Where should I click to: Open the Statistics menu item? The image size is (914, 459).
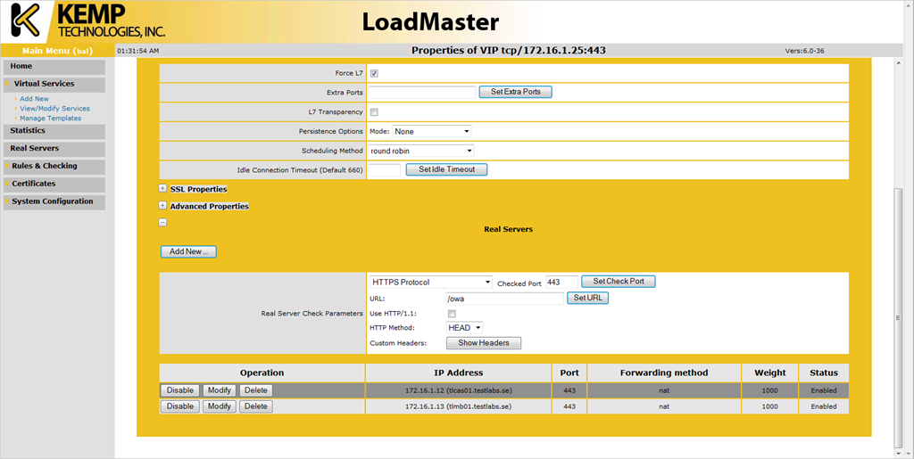54,131
